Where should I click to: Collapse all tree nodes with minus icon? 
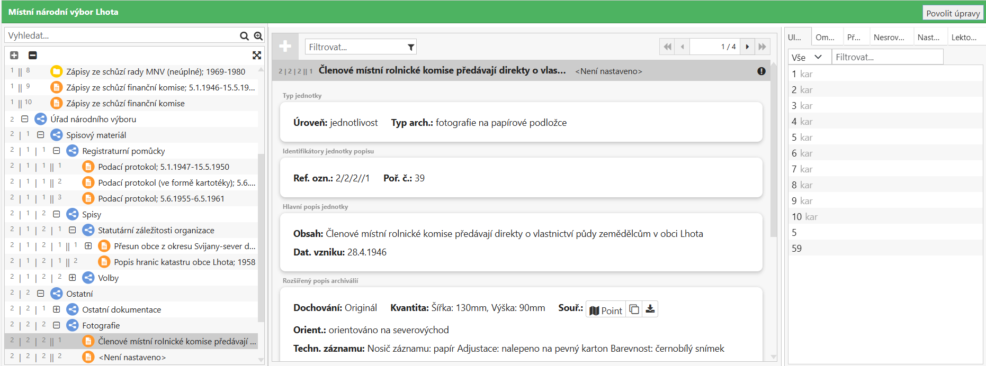click(32, 55)
